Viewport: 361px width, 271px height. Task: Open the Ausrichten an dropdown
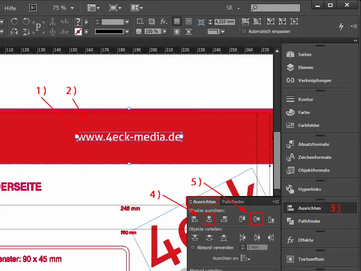click(245, 258)
